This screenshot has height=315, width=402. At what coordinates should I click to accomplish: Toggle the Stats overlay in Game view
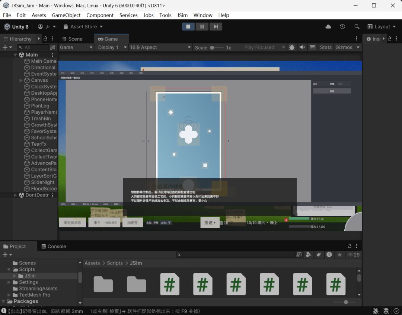326,47
